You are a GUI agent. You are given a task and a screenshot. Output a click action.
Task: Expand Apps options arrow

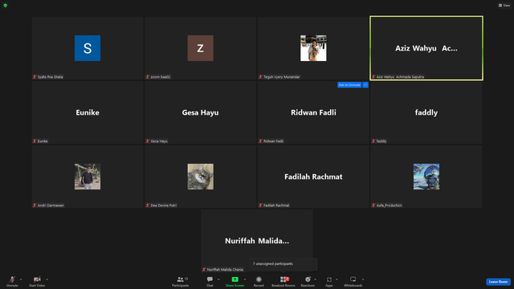337,279
